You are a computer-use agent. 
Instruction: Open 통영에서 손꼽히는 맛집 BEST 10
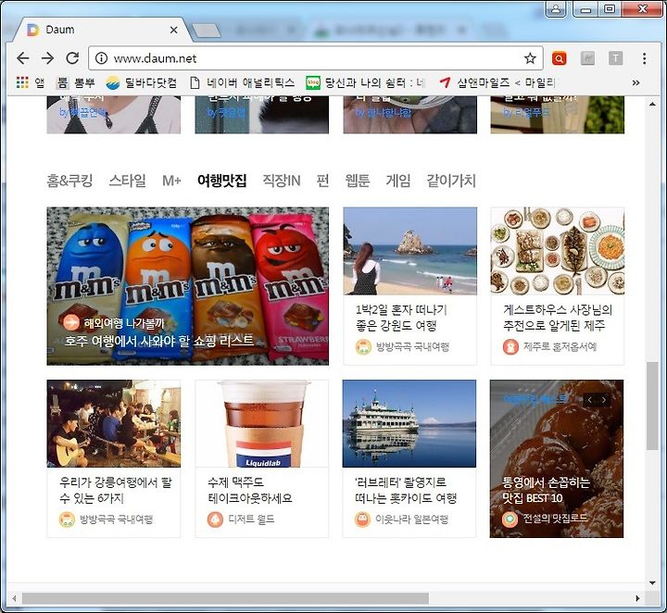pos(546,490)
